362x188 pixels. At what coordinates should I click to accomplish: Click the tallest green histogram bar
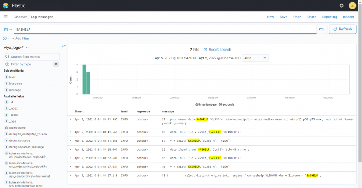point(84,80)
